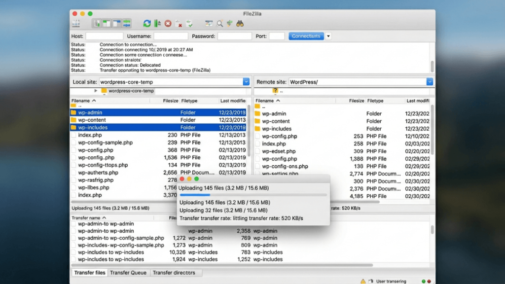The width and height of the screenshot is (505, 284).
Task: Select the local wp-includes folder icon
Action: [73, 128]
